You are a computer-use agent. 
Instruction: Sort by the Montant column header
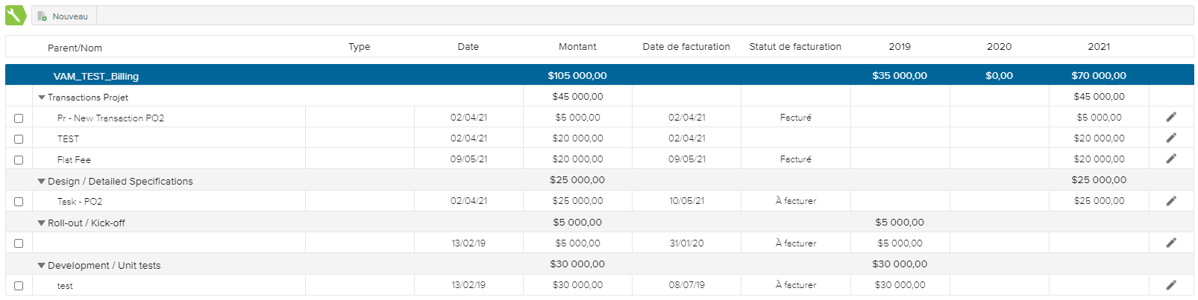click(577, 47)
